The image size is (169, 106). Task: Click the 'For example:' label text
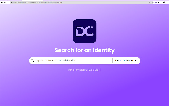tap(76, 70)
